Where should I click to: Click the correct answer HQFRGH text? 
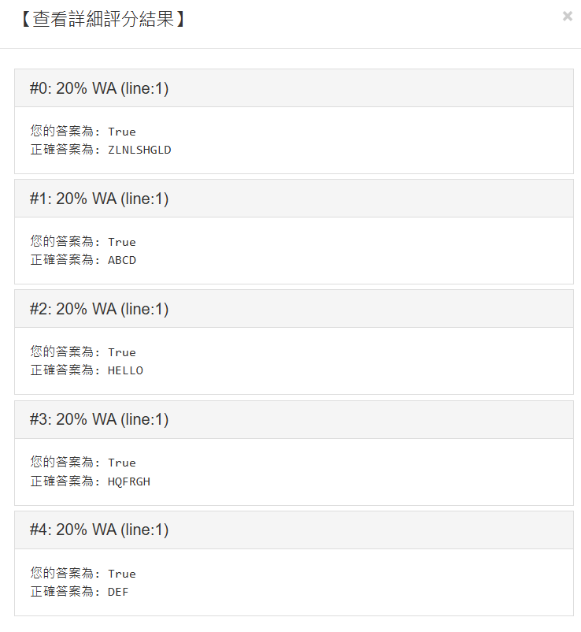coord(129,481)
